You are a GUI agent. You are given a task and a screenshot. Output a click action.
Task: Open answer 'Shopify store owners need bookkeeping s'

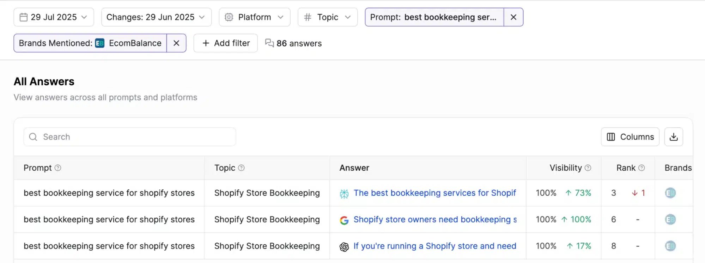pos(435,219)
